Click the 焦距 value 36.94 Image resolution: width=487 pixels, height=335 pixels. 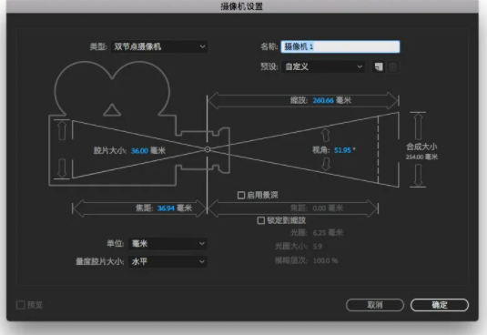[x=166, y=208]
